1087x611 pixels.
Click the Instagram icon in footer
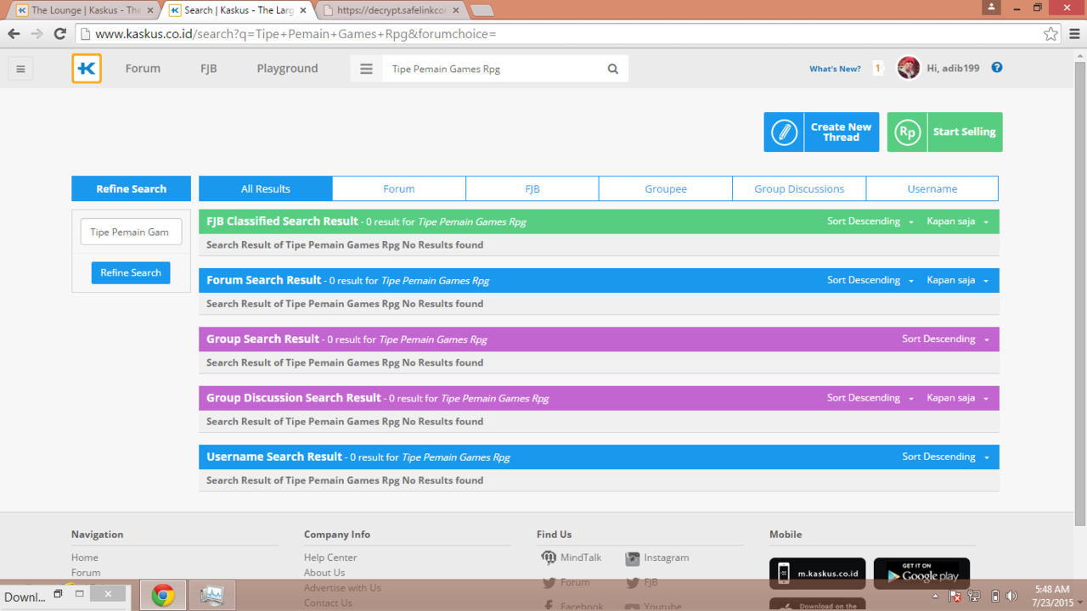pos(632,558)
